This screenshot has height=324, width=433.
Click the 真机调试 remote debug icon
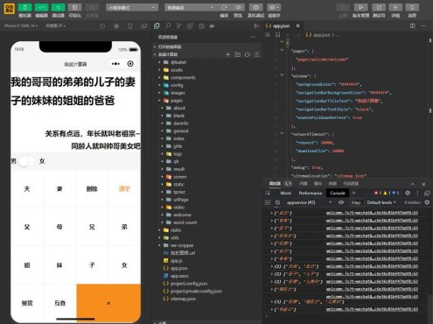(x=255, y=7)
